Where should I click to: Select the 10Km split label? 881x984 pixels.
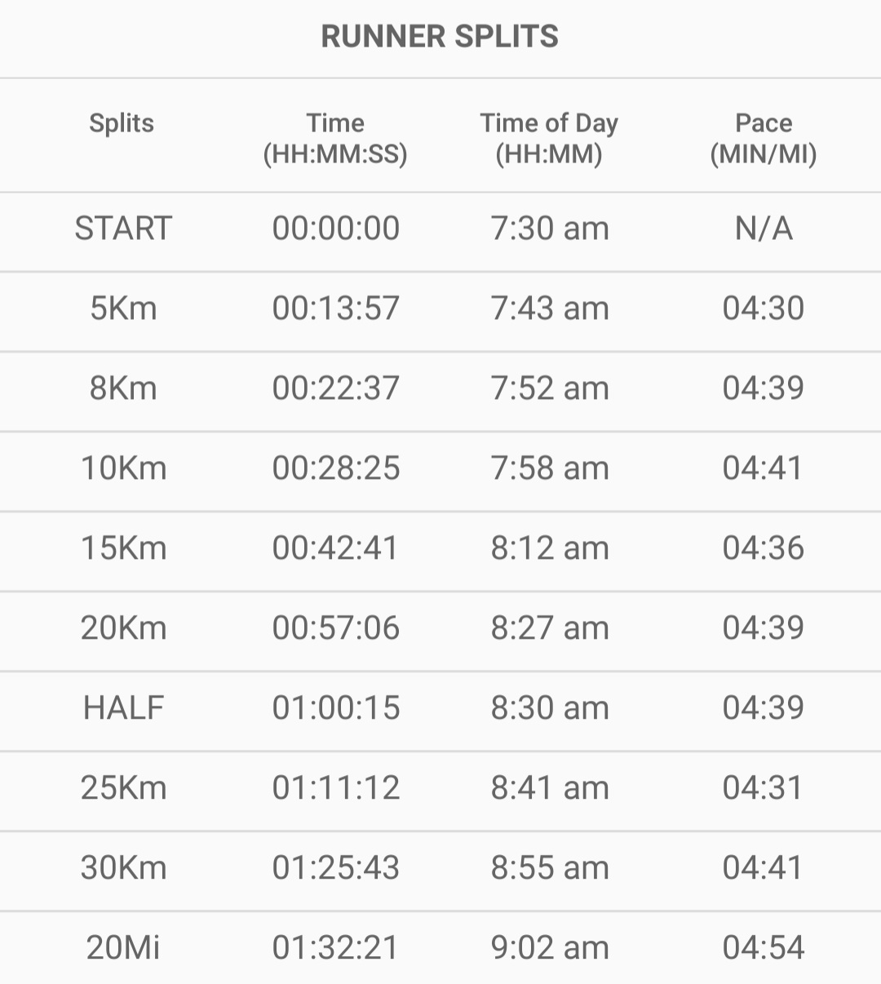pyautogui.click(x=123, y=468)
